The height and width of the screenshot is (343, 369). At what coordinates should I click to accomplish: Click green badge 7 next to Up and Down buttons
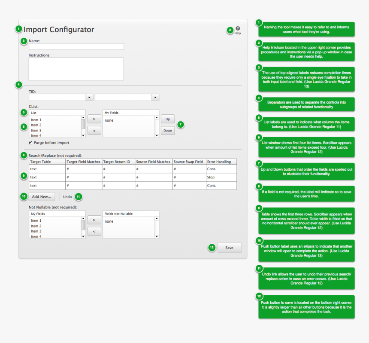point(181,124)
